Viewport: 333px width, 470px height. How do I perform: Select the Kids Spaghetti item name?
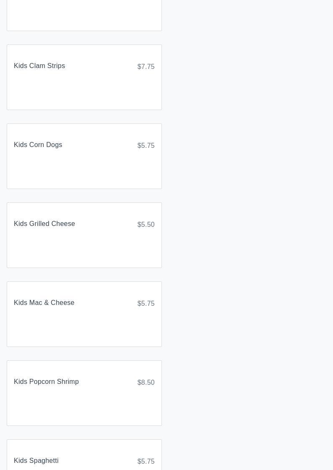tap(36, 461)
